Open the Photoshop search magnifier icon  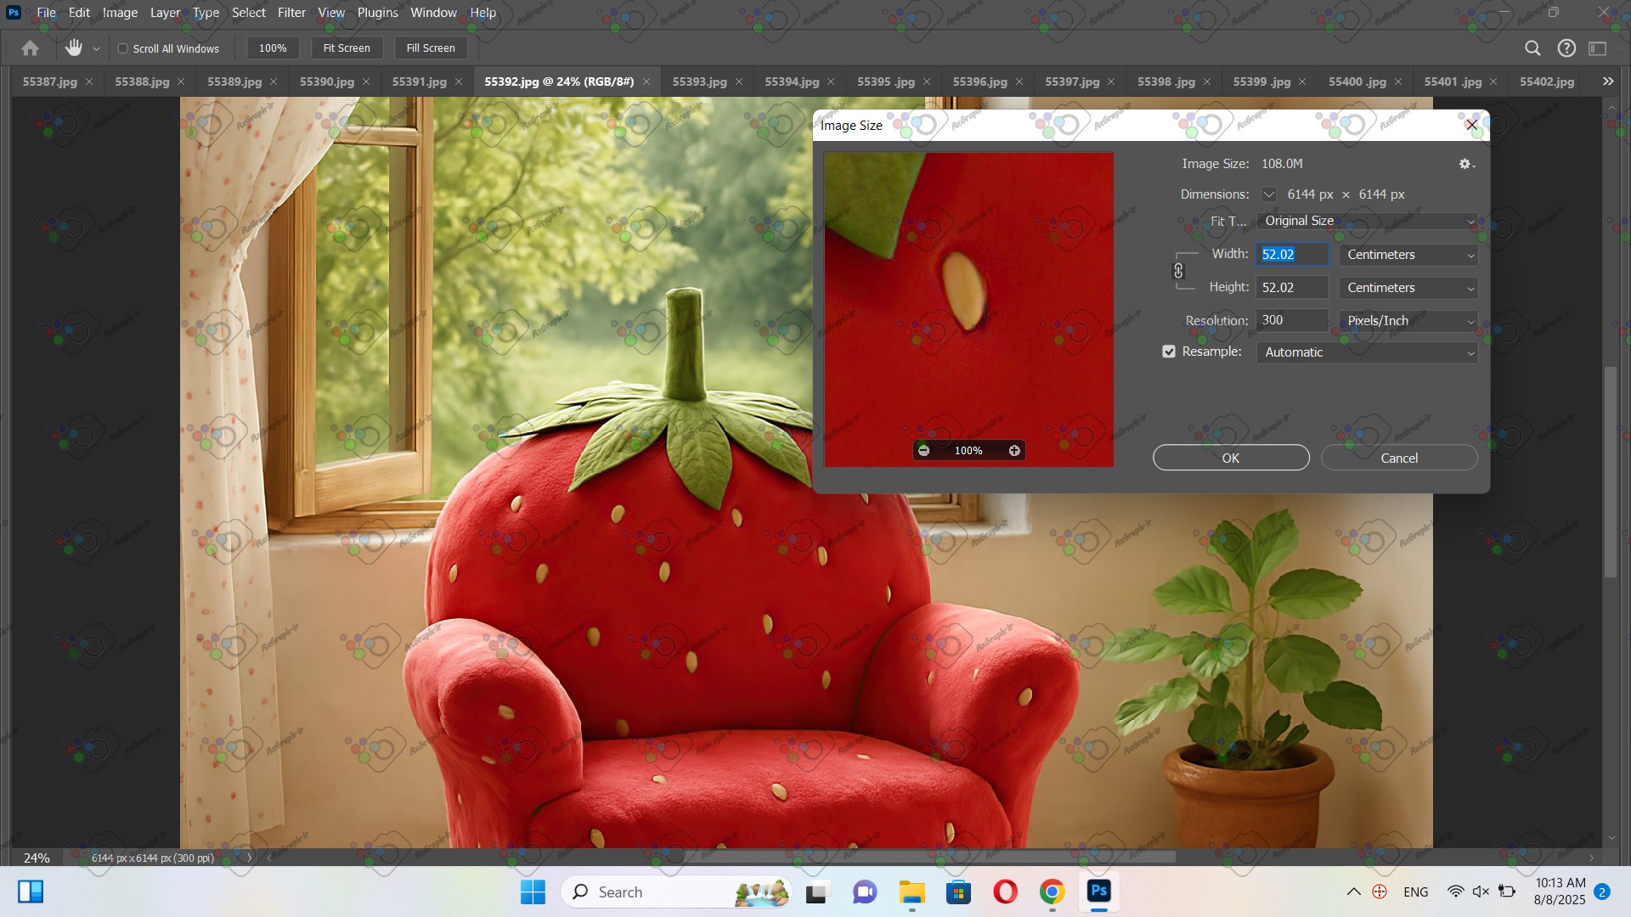1532,48
